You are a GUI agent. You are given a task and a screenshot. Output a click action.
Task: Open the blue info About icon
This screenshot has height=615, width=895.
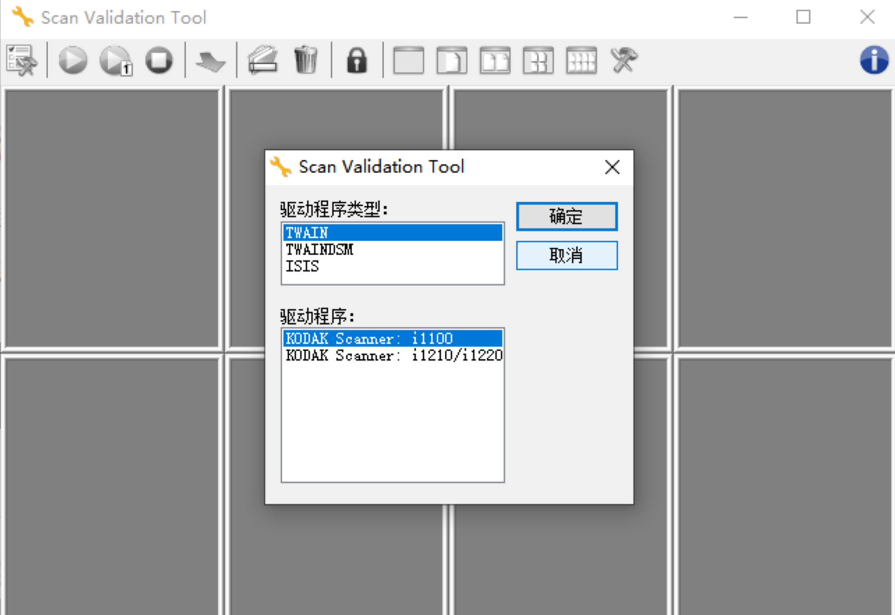874,60
